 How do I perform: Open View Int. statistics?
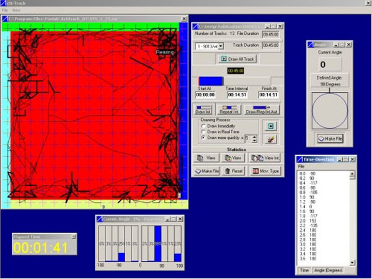(265, 158)
